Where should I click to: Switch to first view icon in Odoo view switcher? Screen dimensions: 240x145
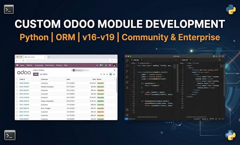coord(101,74)
